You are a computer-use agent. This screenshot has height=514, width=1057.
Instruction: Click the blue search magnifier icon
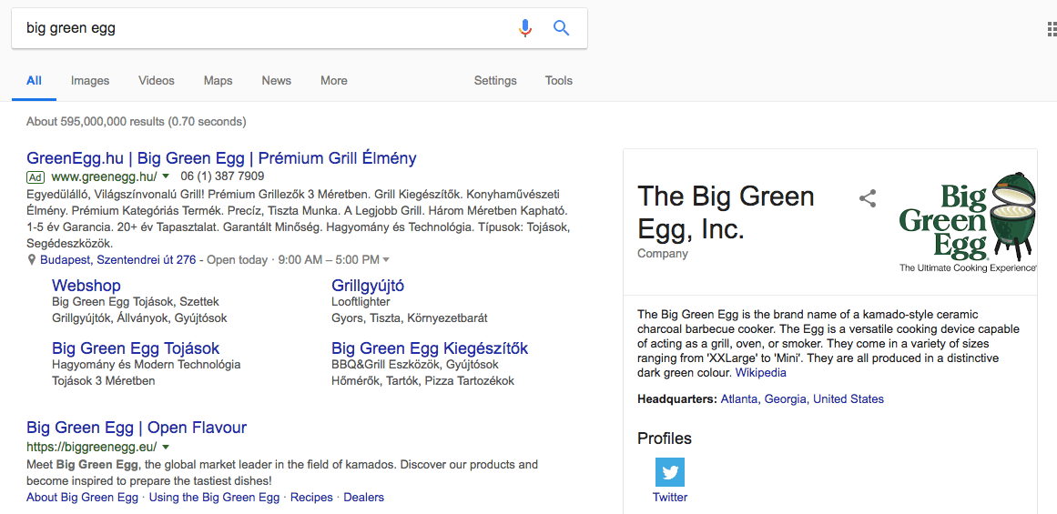click(562, 27)
